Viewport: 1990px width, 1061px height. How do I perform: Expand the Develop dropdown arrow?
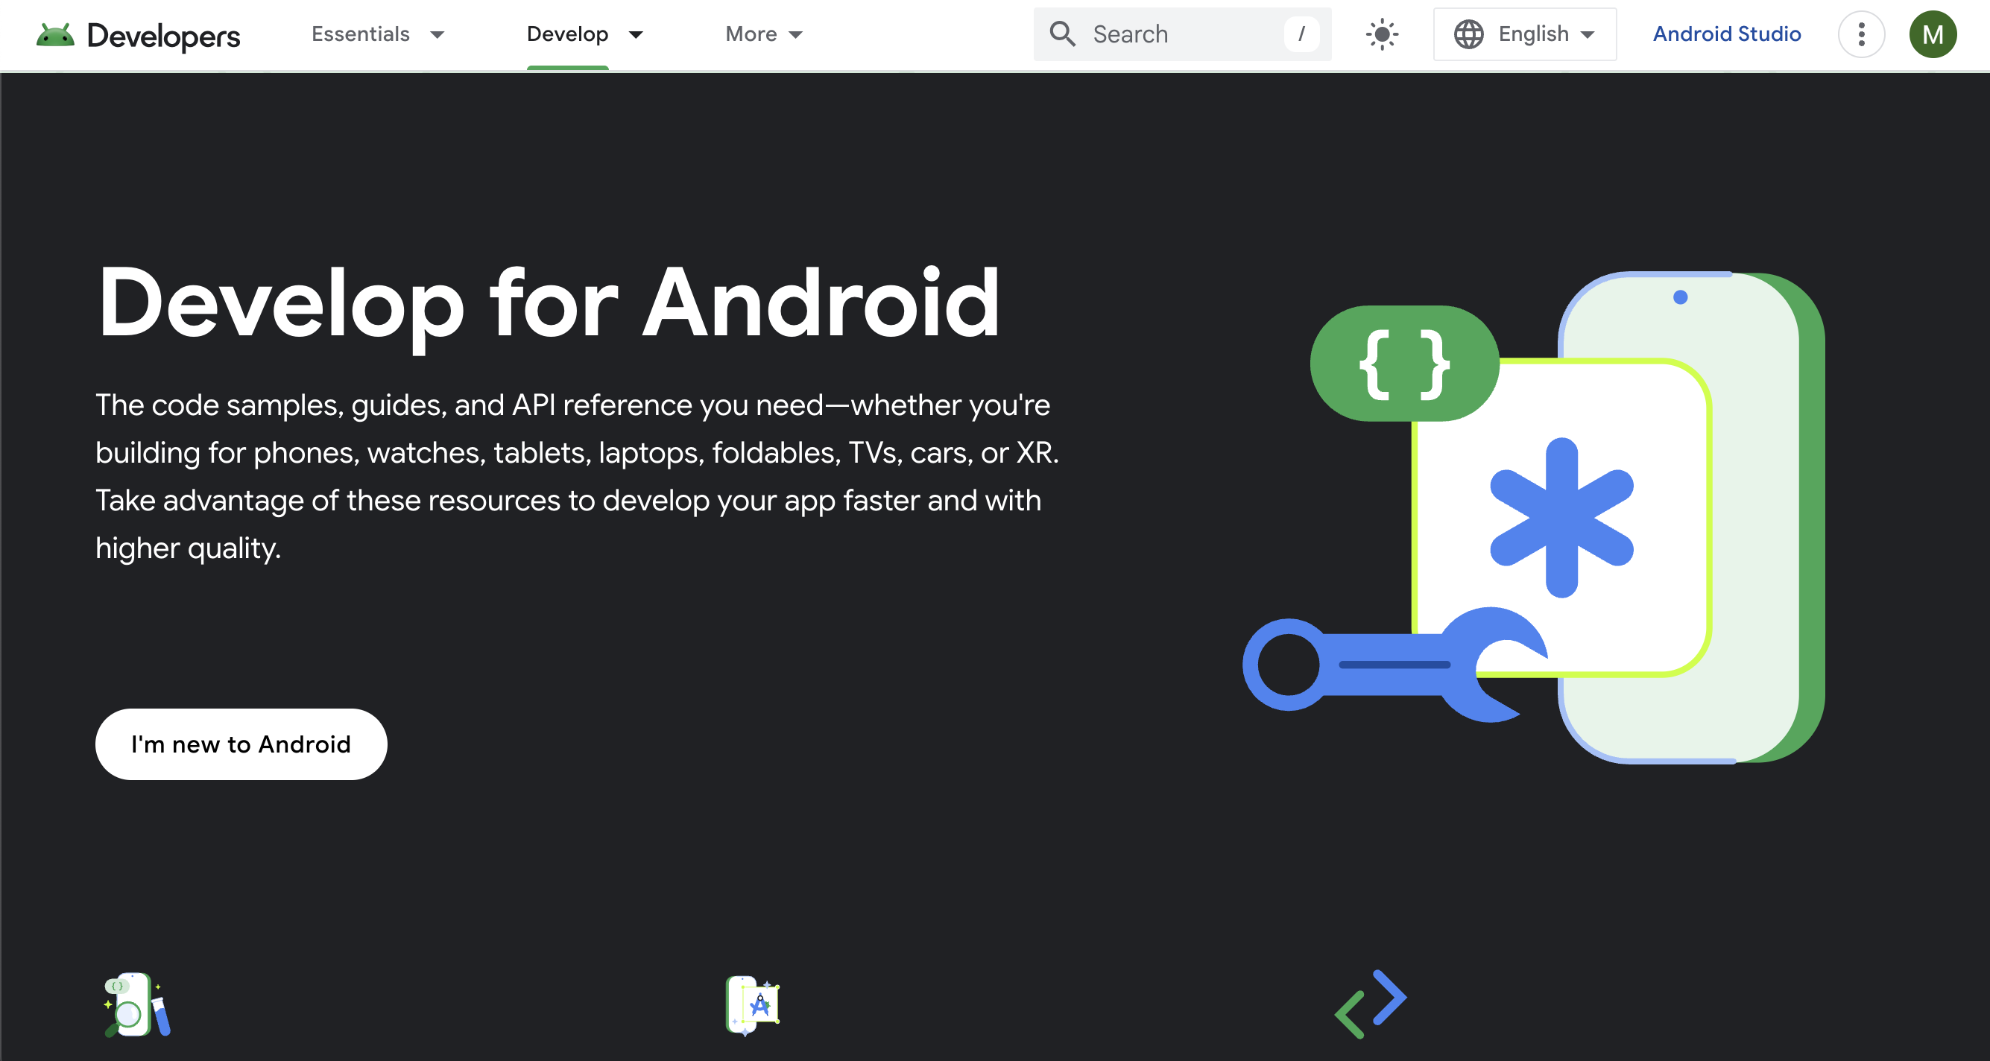(636, 35)
